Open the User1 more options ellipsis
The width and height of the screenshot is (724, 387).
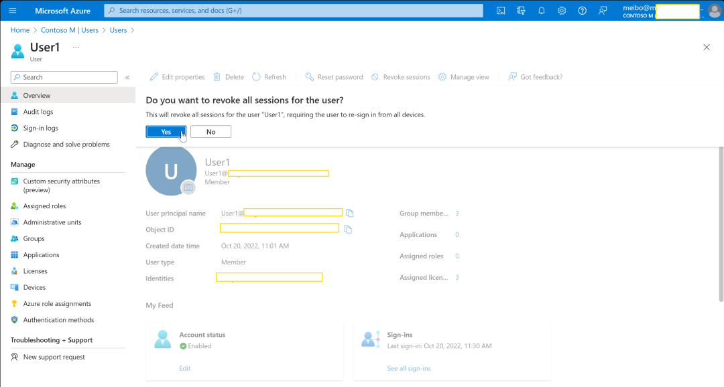(x=76, y=47)
